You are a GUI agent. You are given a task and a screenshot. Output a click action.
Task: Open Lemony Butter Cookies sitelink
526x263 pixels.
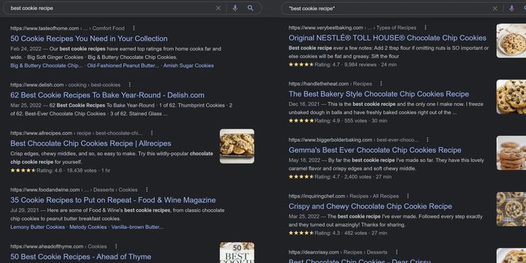[38, 227]
